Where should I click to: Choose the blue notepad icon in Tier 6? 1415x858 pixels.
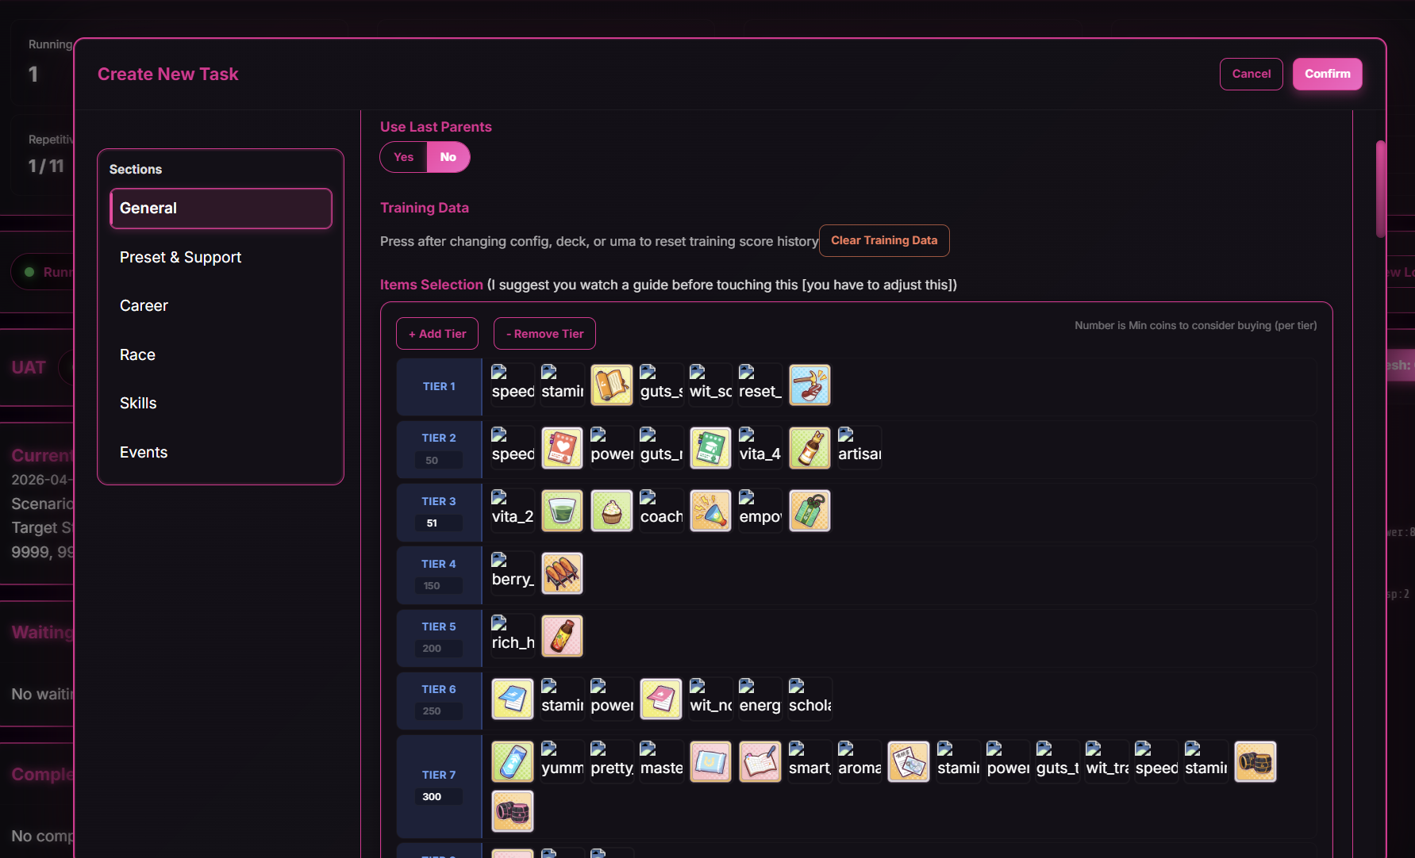point(513,699)
